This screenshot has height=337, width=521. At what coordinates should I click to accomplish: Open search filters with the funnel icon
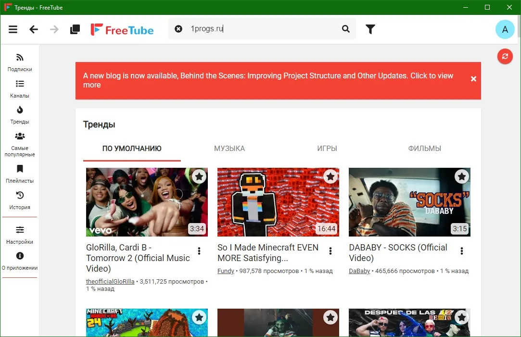tap(370, 29)
